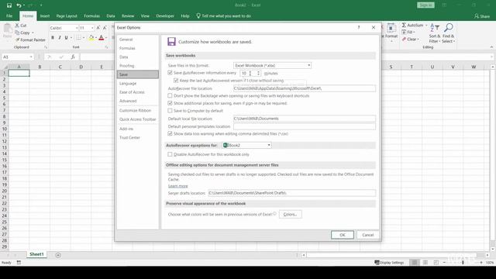
Task: Click the Colors... button
Action: 290,214
